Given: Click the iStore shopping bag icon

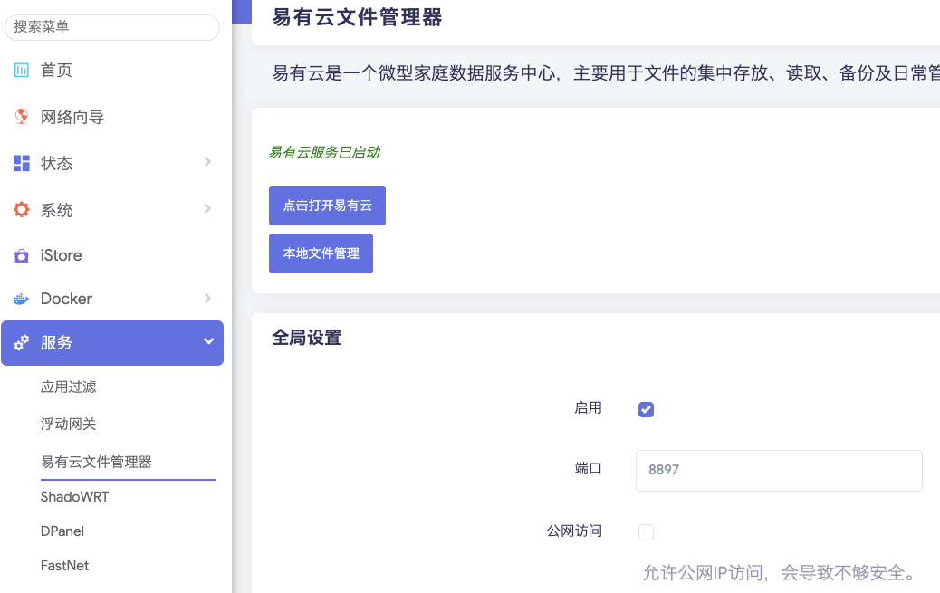Looking at the screenshot, I should [x=22, y=256].
